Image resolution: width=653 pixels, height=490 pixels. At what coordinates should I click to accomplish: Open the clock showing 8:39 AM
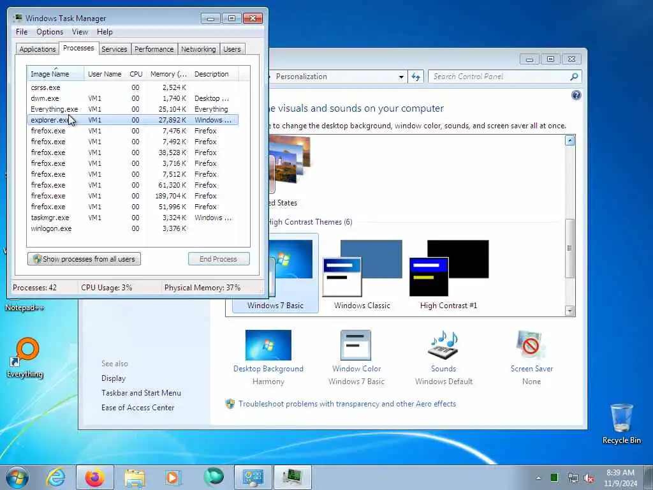(x=620, y=478)
